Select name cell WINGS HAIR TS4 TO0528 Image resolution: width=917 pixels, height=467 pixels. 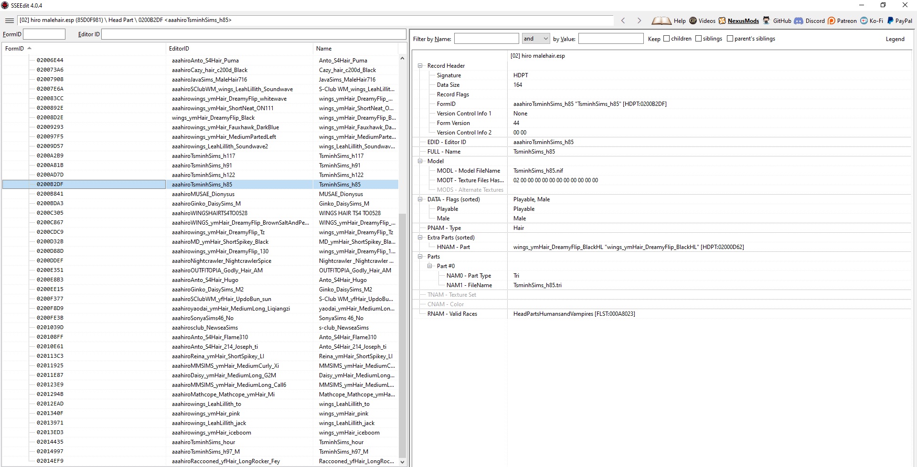click(350, 213)
